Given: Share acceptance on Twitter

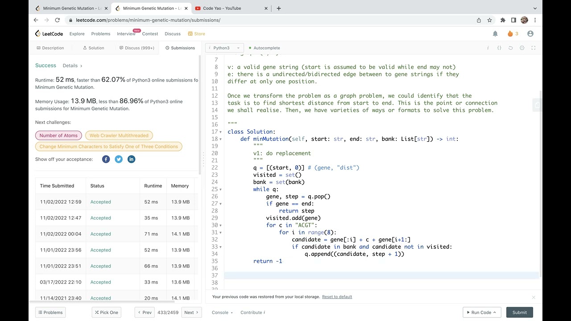Looking at the screenshot, I should [x=119, y=159].
